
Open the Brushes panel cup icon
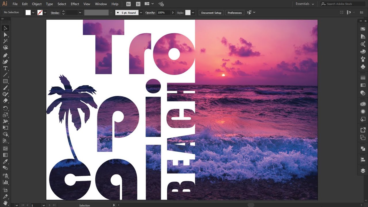363,59
